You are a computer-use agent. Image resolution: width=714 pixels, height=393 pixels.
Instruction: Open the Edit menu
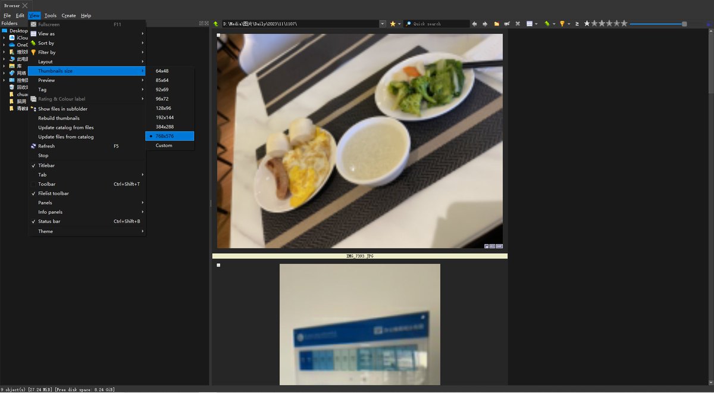tap(20, 15)
